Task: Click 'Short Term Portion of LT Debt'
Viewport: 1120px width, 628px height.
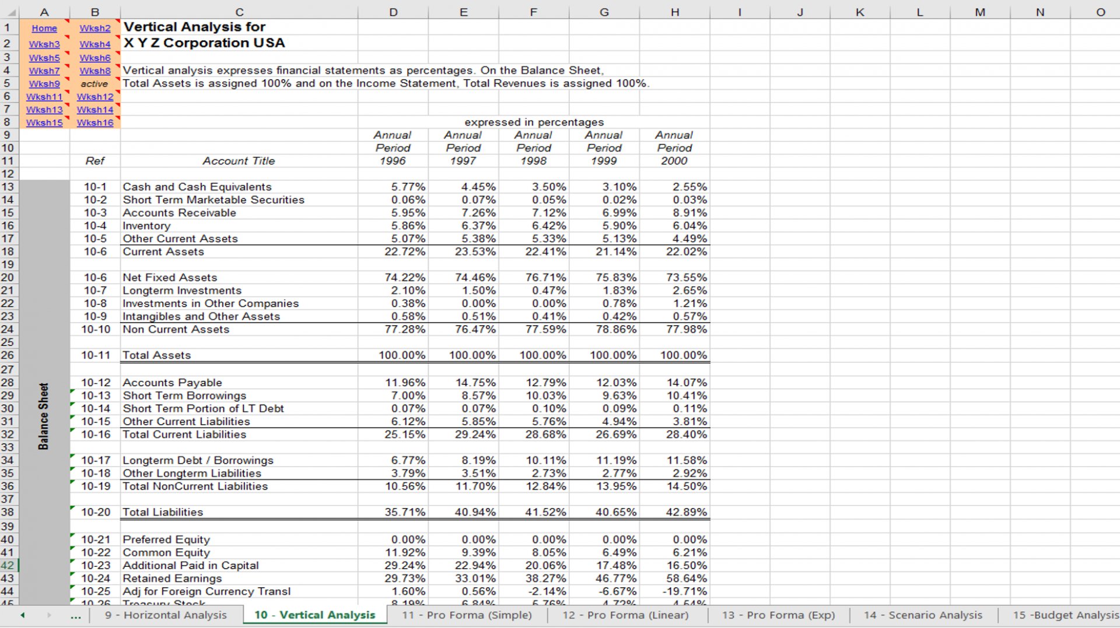Action: [239, 409]
